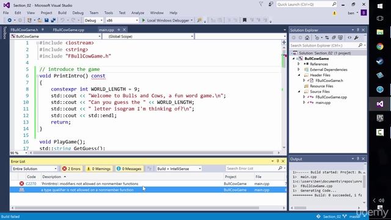
Task: Click the Redo toolbar icon
Action: [x=73, y=20]
